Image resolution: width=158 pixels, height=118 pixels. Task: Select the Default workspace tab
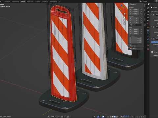pos(23,2)
